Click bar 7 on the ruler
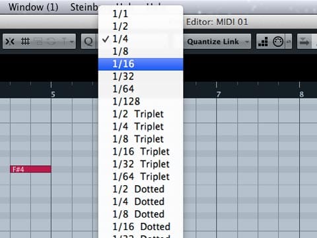 pyautogui.click(x=219, y=95)
